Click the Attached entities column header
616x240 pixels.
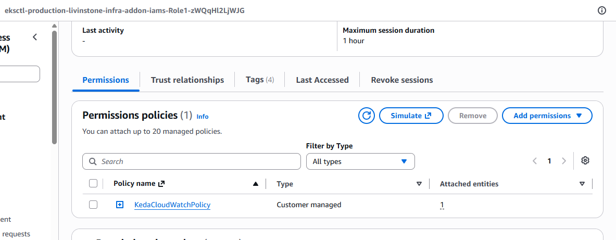pyautogui.click(x=469, y=184)
